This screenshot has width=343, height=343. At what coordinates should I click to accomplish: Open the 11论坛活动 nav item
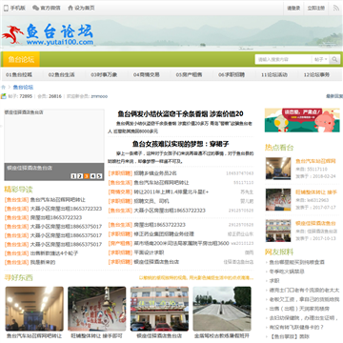pyautogui.click(x=274, y=75)
